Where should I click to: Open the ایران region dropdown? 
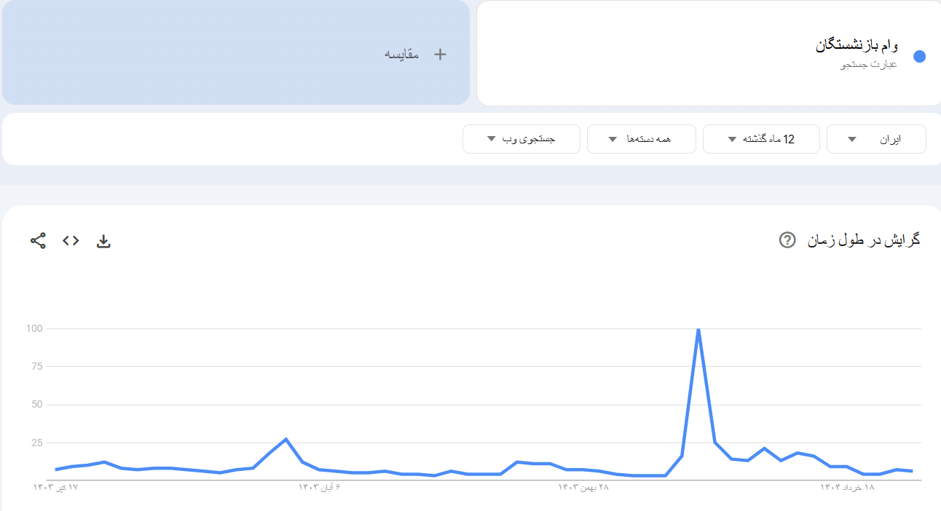tap(876, 139)
